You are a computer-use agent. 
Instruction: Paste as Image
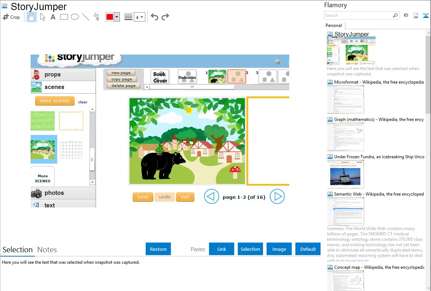(279, 249)
